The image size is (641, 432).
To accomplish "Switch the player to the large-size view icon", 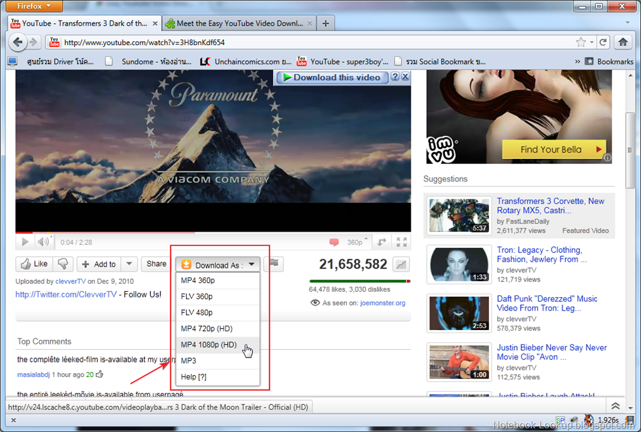I will [381, 242].
